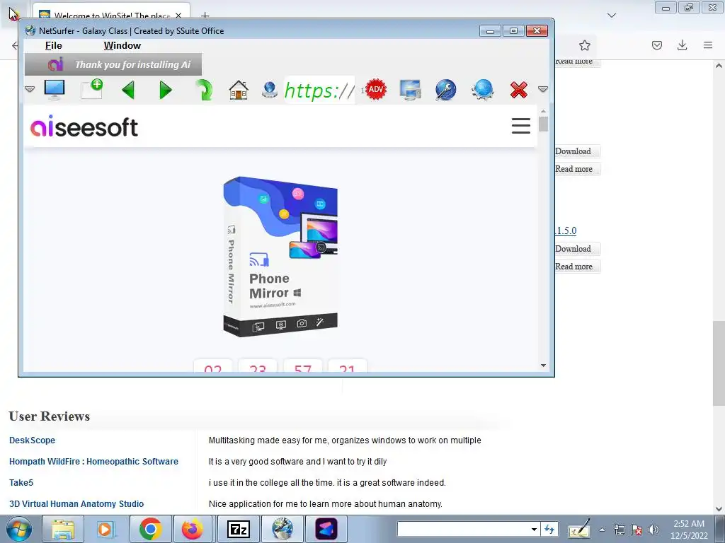Viewport: 725px width, 543px height.
Task: Click the 1.5.0 version link in Firefox
Action: (x=566, y=230)
